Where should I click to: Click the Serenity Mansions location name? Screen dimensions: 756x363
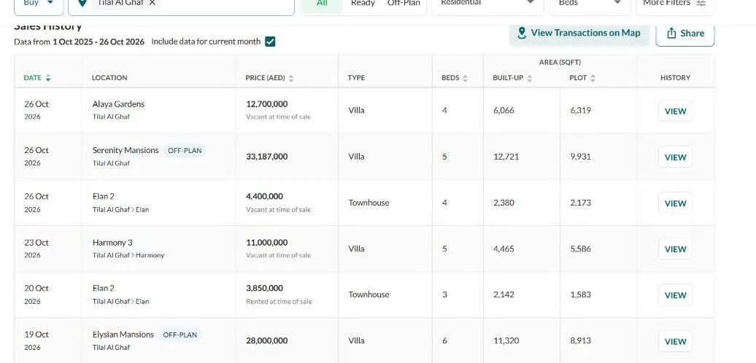(126, 150)
